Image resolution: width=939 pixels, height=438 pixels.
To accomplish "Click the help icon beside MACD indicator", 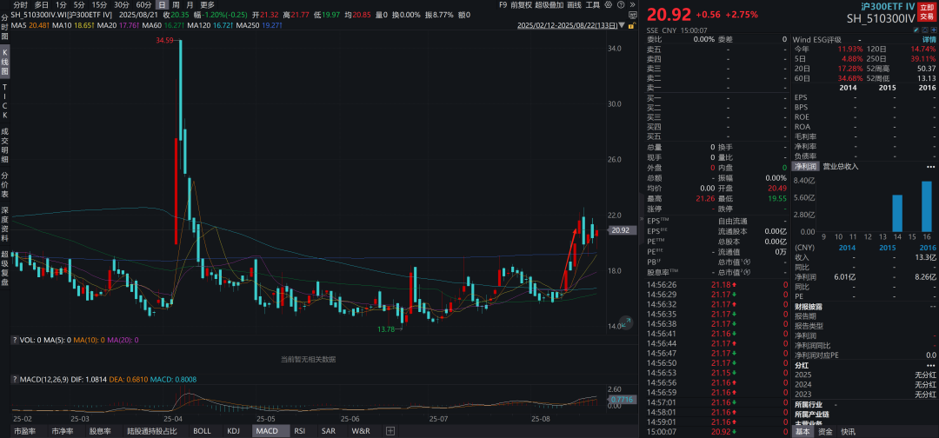I will [14, 380].
